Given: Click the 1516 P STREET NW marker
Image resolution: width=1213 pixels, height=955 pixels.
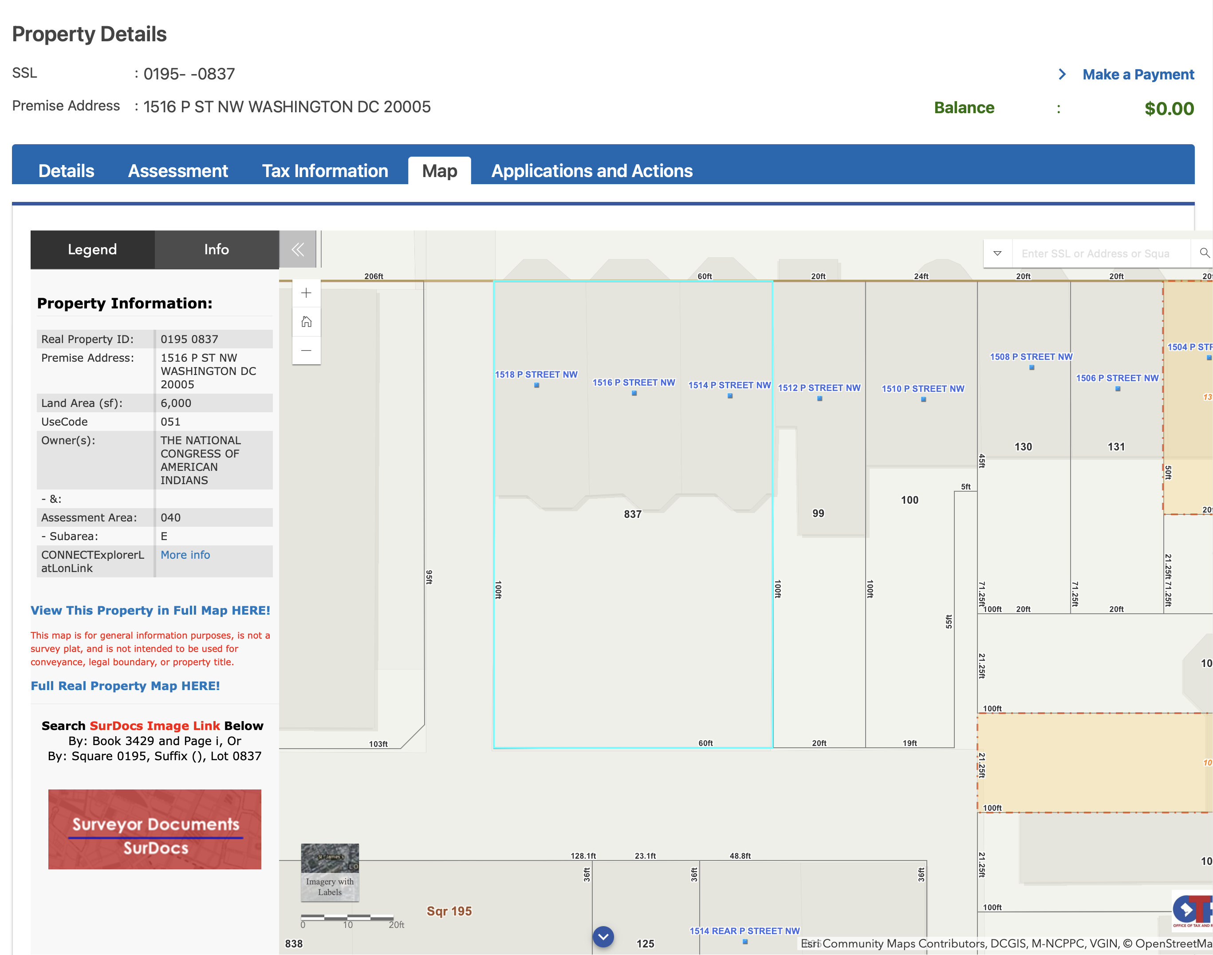Looking at the screenshot, I should [x=634, y=393].
